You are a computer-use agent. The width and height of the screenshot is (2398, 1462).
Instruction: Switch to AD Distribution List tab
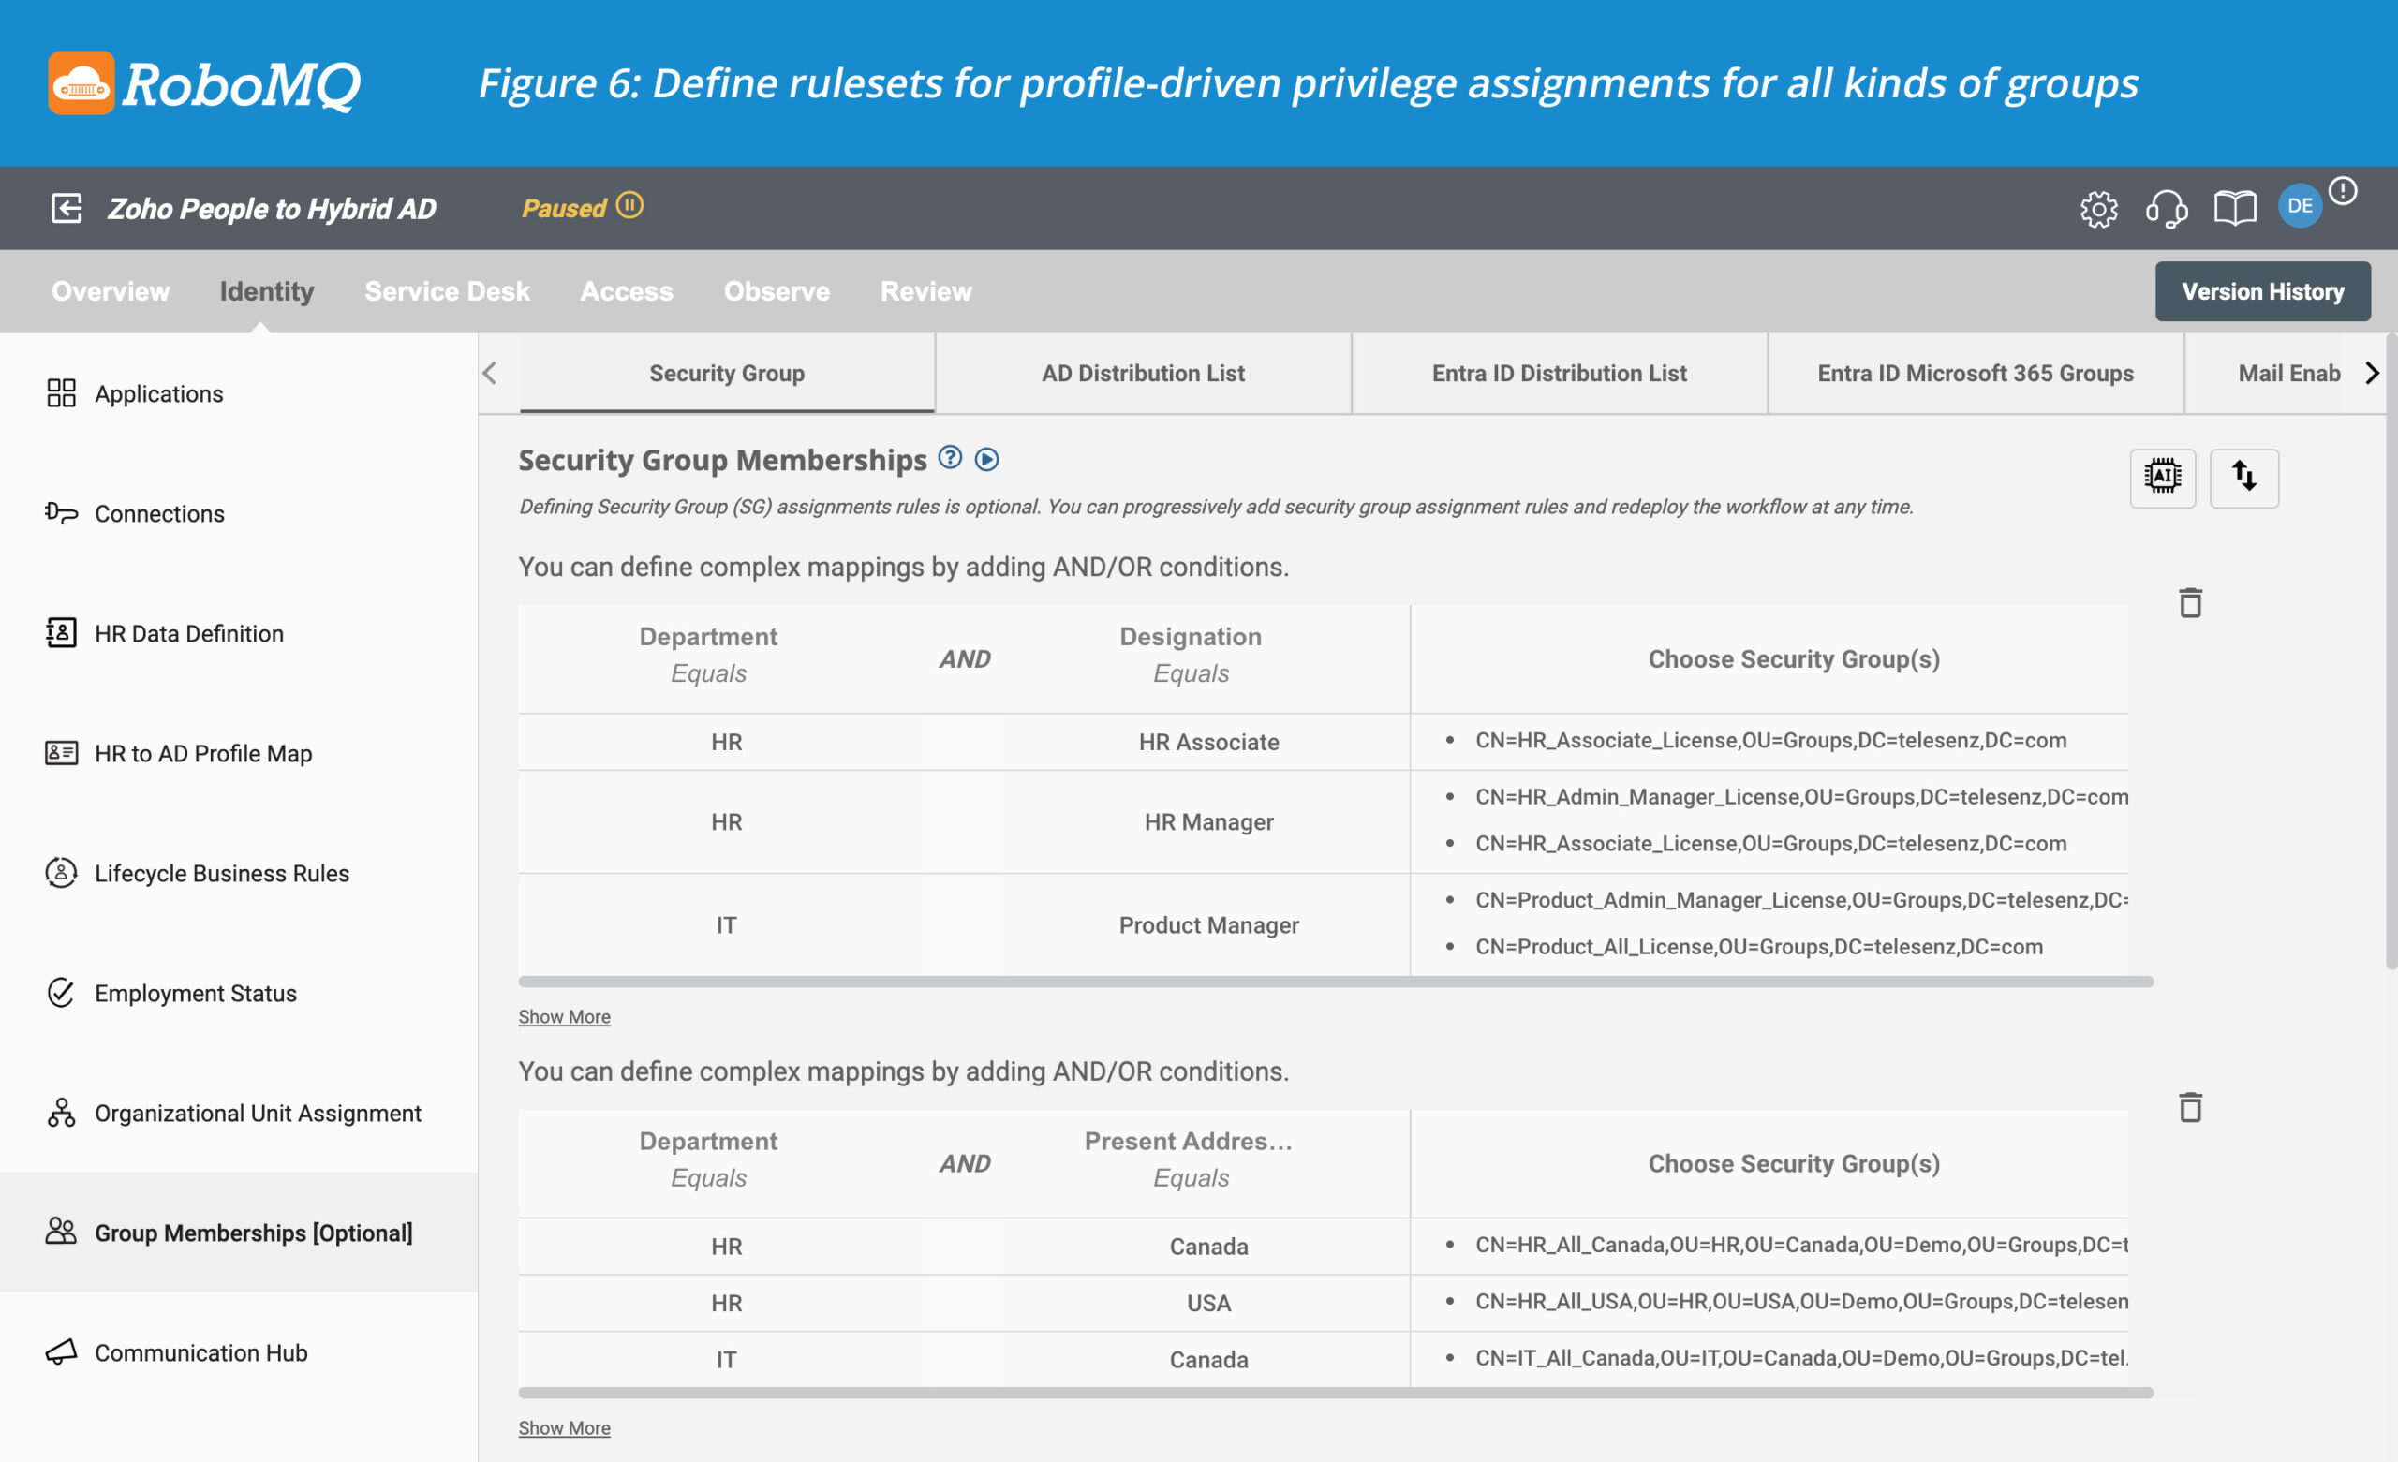[x=1144, y=372]
